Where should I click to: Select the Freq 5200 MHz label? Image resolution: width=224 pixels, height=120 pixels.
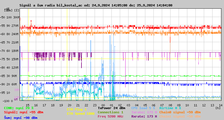coord(111,116)
